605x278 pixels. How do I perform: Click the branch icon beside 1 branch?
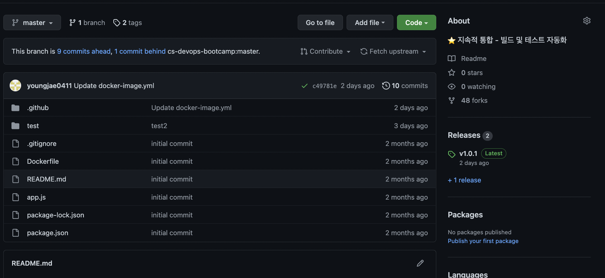72,23
